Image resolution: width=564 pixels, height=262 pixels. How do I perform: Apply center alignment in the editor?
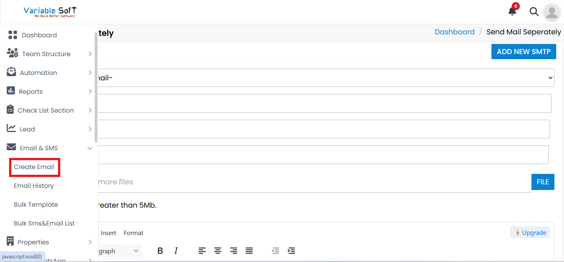pyautogui.click(x=218, y=251)
